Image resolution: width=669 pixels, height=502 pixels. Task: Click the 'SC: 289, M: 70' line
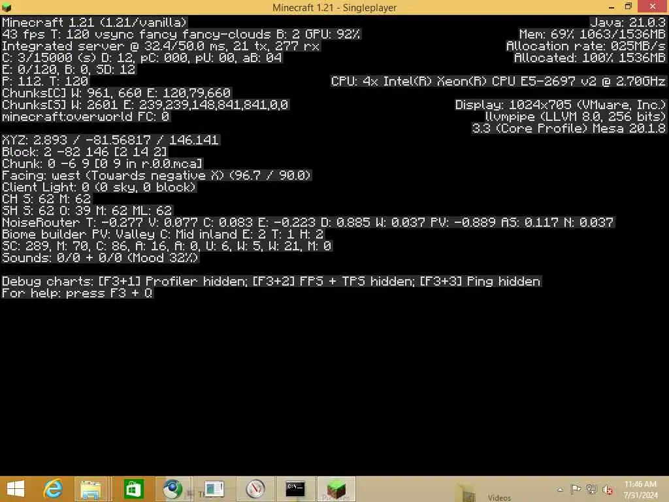[x=167, y=246]
